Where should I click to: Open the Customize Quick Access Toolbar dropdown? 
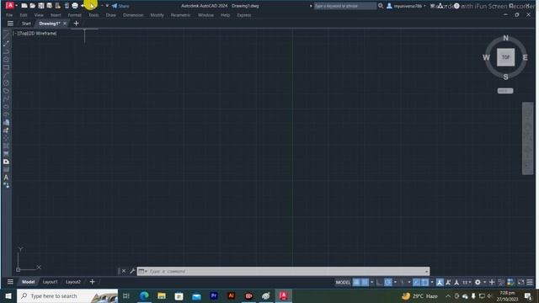pos(107,6)
